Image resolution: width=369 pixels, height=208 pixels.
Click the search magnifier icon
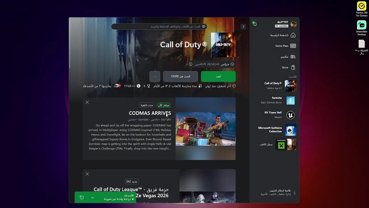(204, 27)
